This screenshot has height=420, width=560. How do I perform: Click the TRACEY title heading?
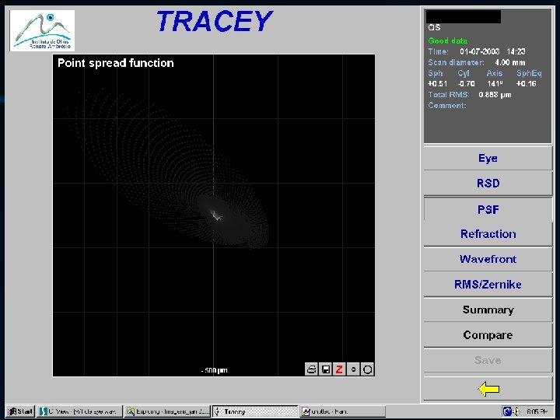[x=215, y=21]
